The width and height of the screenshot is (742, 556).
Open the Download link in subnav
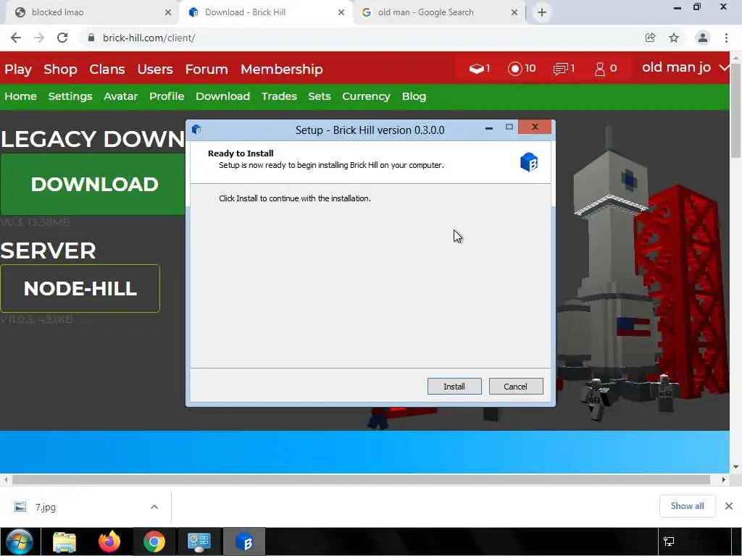point(222,96)
